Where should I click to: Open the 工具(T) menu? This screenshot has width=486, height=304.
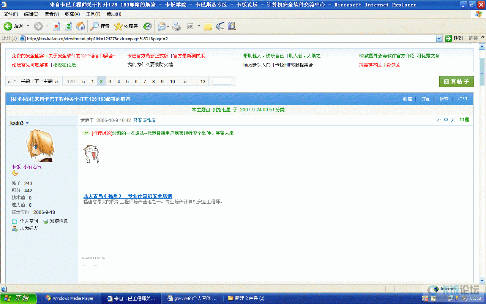coord(93,14)
